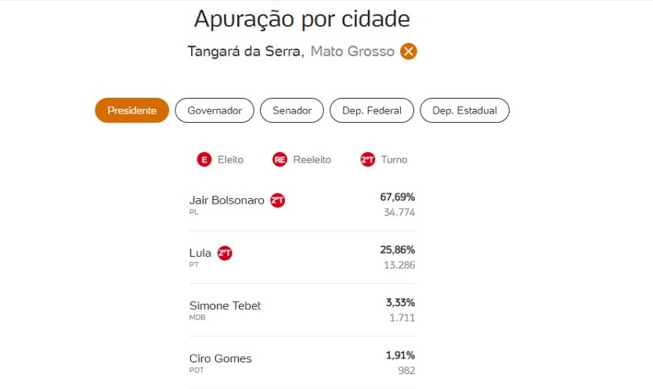This screenshot has width=653, height=389.
Task: Click the red E Eleito legend icon
Action: click(204, 160)
